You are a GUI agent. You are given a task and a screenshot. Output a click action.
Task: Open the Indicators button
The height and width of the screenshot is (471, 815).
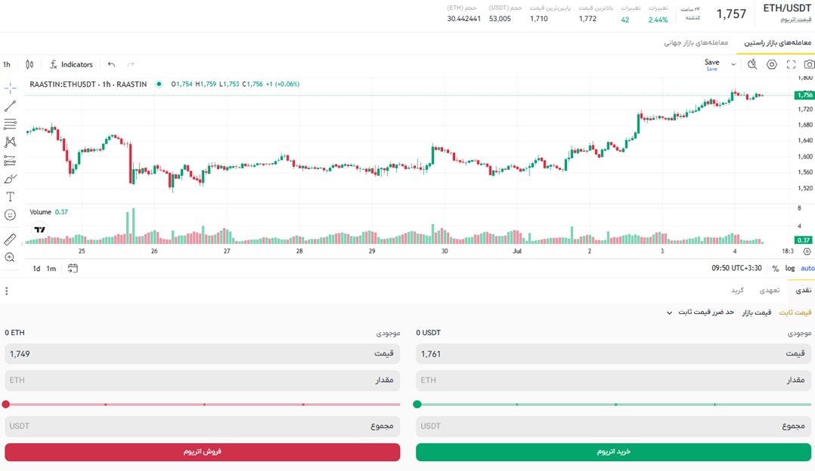point(71,64)
